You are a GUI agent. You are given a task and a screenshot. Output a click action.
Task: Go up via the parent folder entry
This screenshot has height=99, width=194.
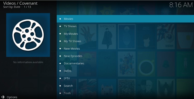point(125,12)
